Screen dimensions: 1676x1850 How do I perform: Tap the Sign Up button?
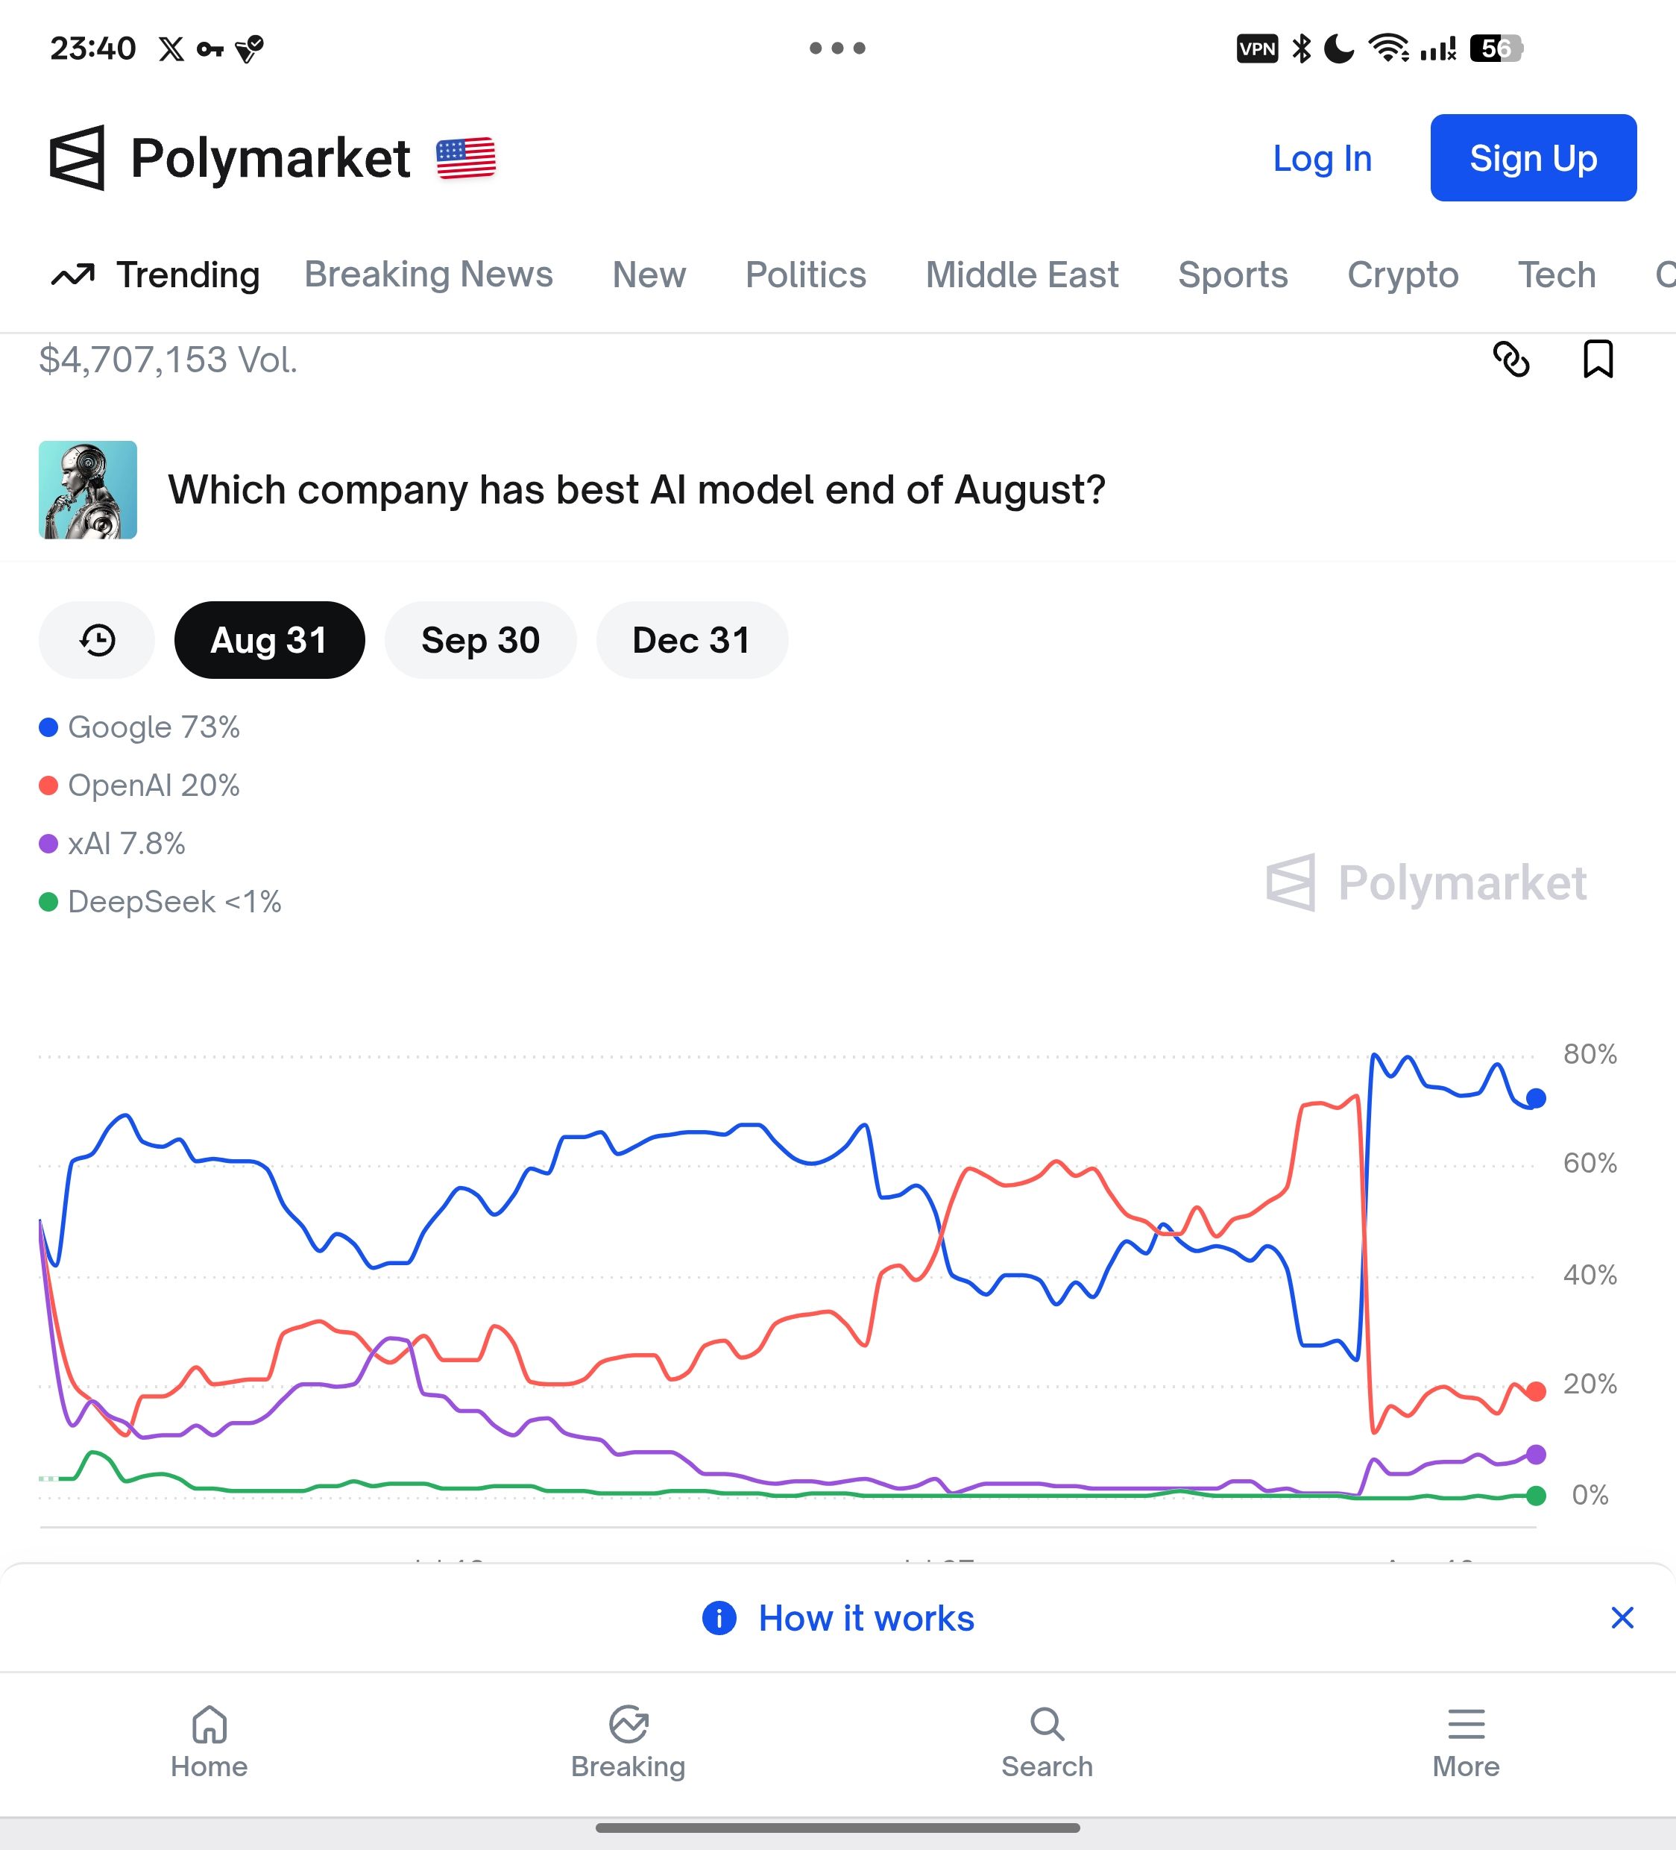(1533, 158)
